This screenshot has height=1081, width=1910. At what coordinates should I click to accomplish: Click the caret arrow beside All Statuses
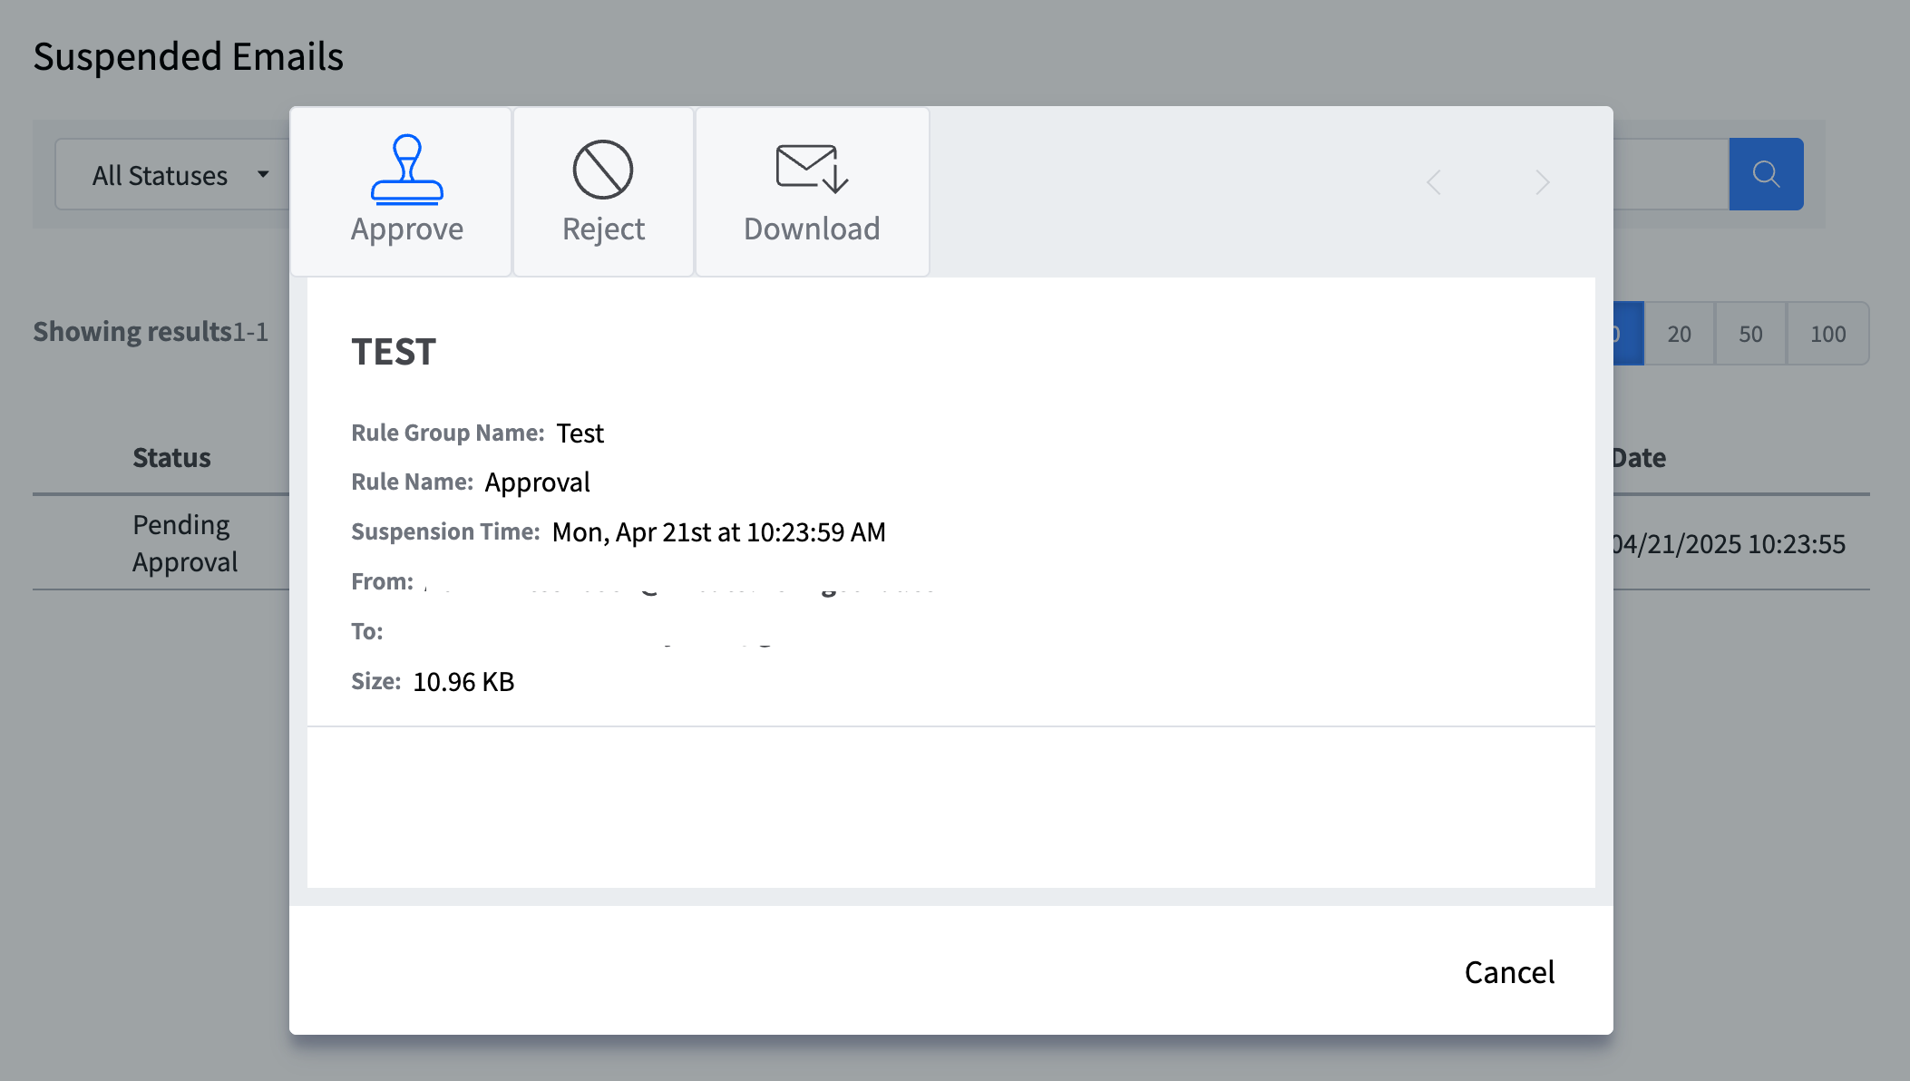[263, 174]
